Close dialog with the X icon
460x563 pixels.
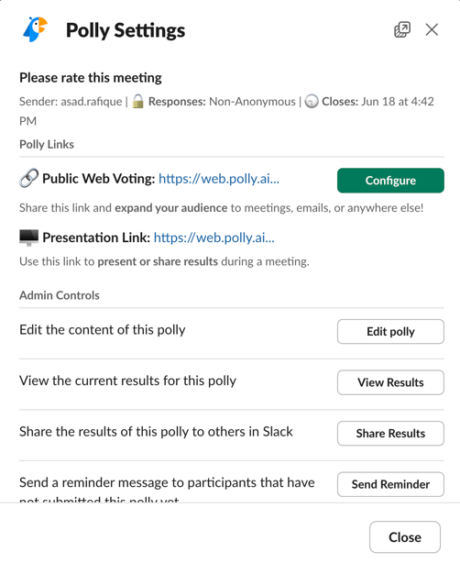click(x=432, y=29)
